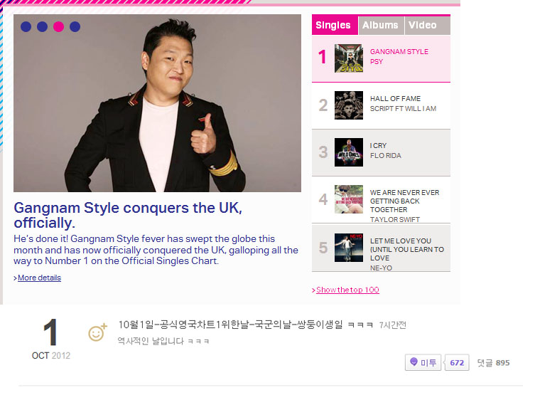This screenshot has width=535, height=395.
Task: Click the More details link
Action: (39, 278)
